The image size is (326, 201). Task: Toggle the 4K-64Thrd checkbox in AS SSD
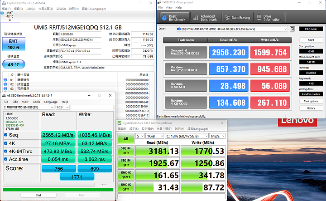(5, 151)
